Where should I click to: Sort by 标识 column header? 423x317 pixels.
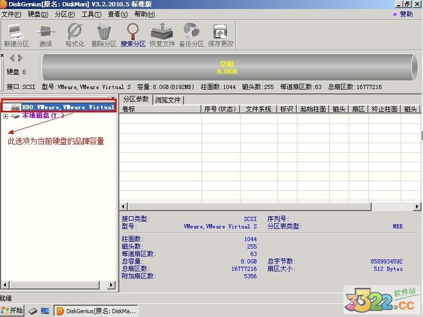click(287, 109)
